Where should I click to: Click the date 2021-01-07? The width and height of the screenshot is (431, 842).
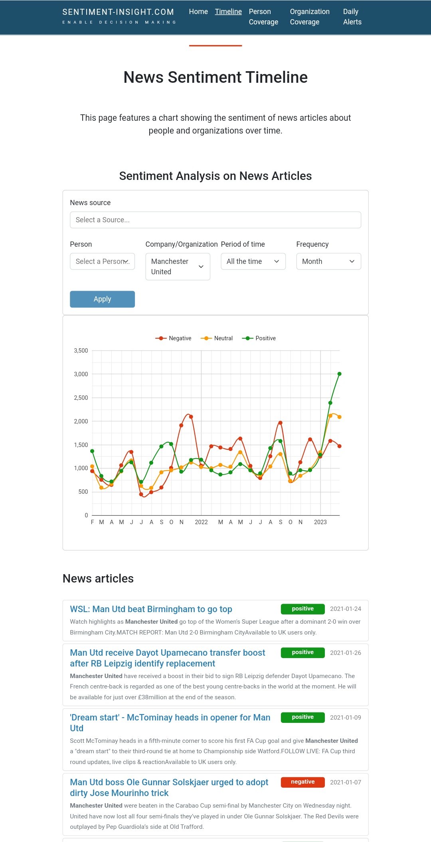click(346, 782)
